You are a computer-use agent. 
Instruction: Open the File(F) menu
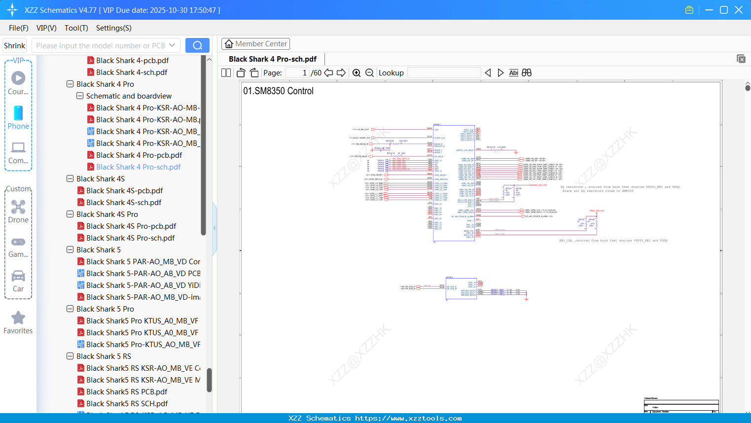coord(19,28)
